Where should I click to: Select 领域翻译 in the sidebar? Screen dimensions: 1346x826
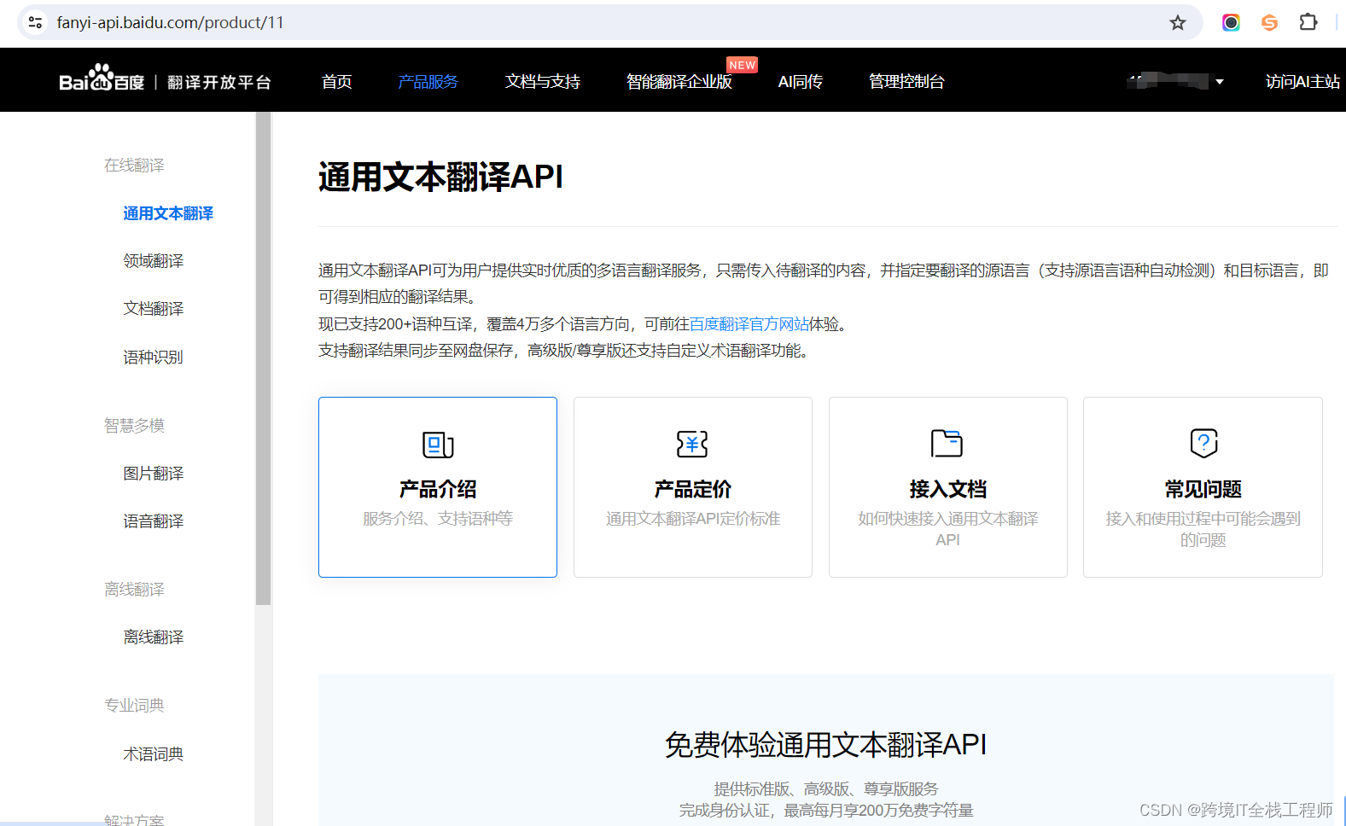pyautogui.click(x=154, y=261)
